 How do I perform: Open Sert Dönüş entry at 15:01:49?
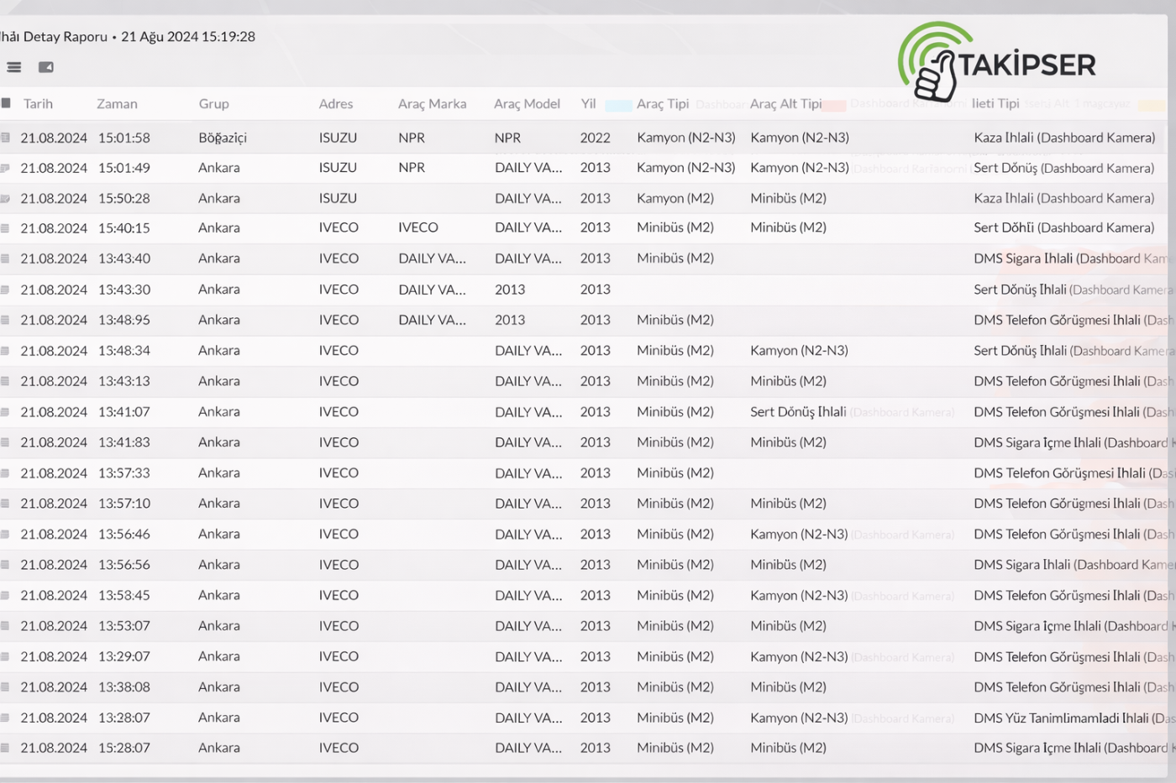(1063, 168)
